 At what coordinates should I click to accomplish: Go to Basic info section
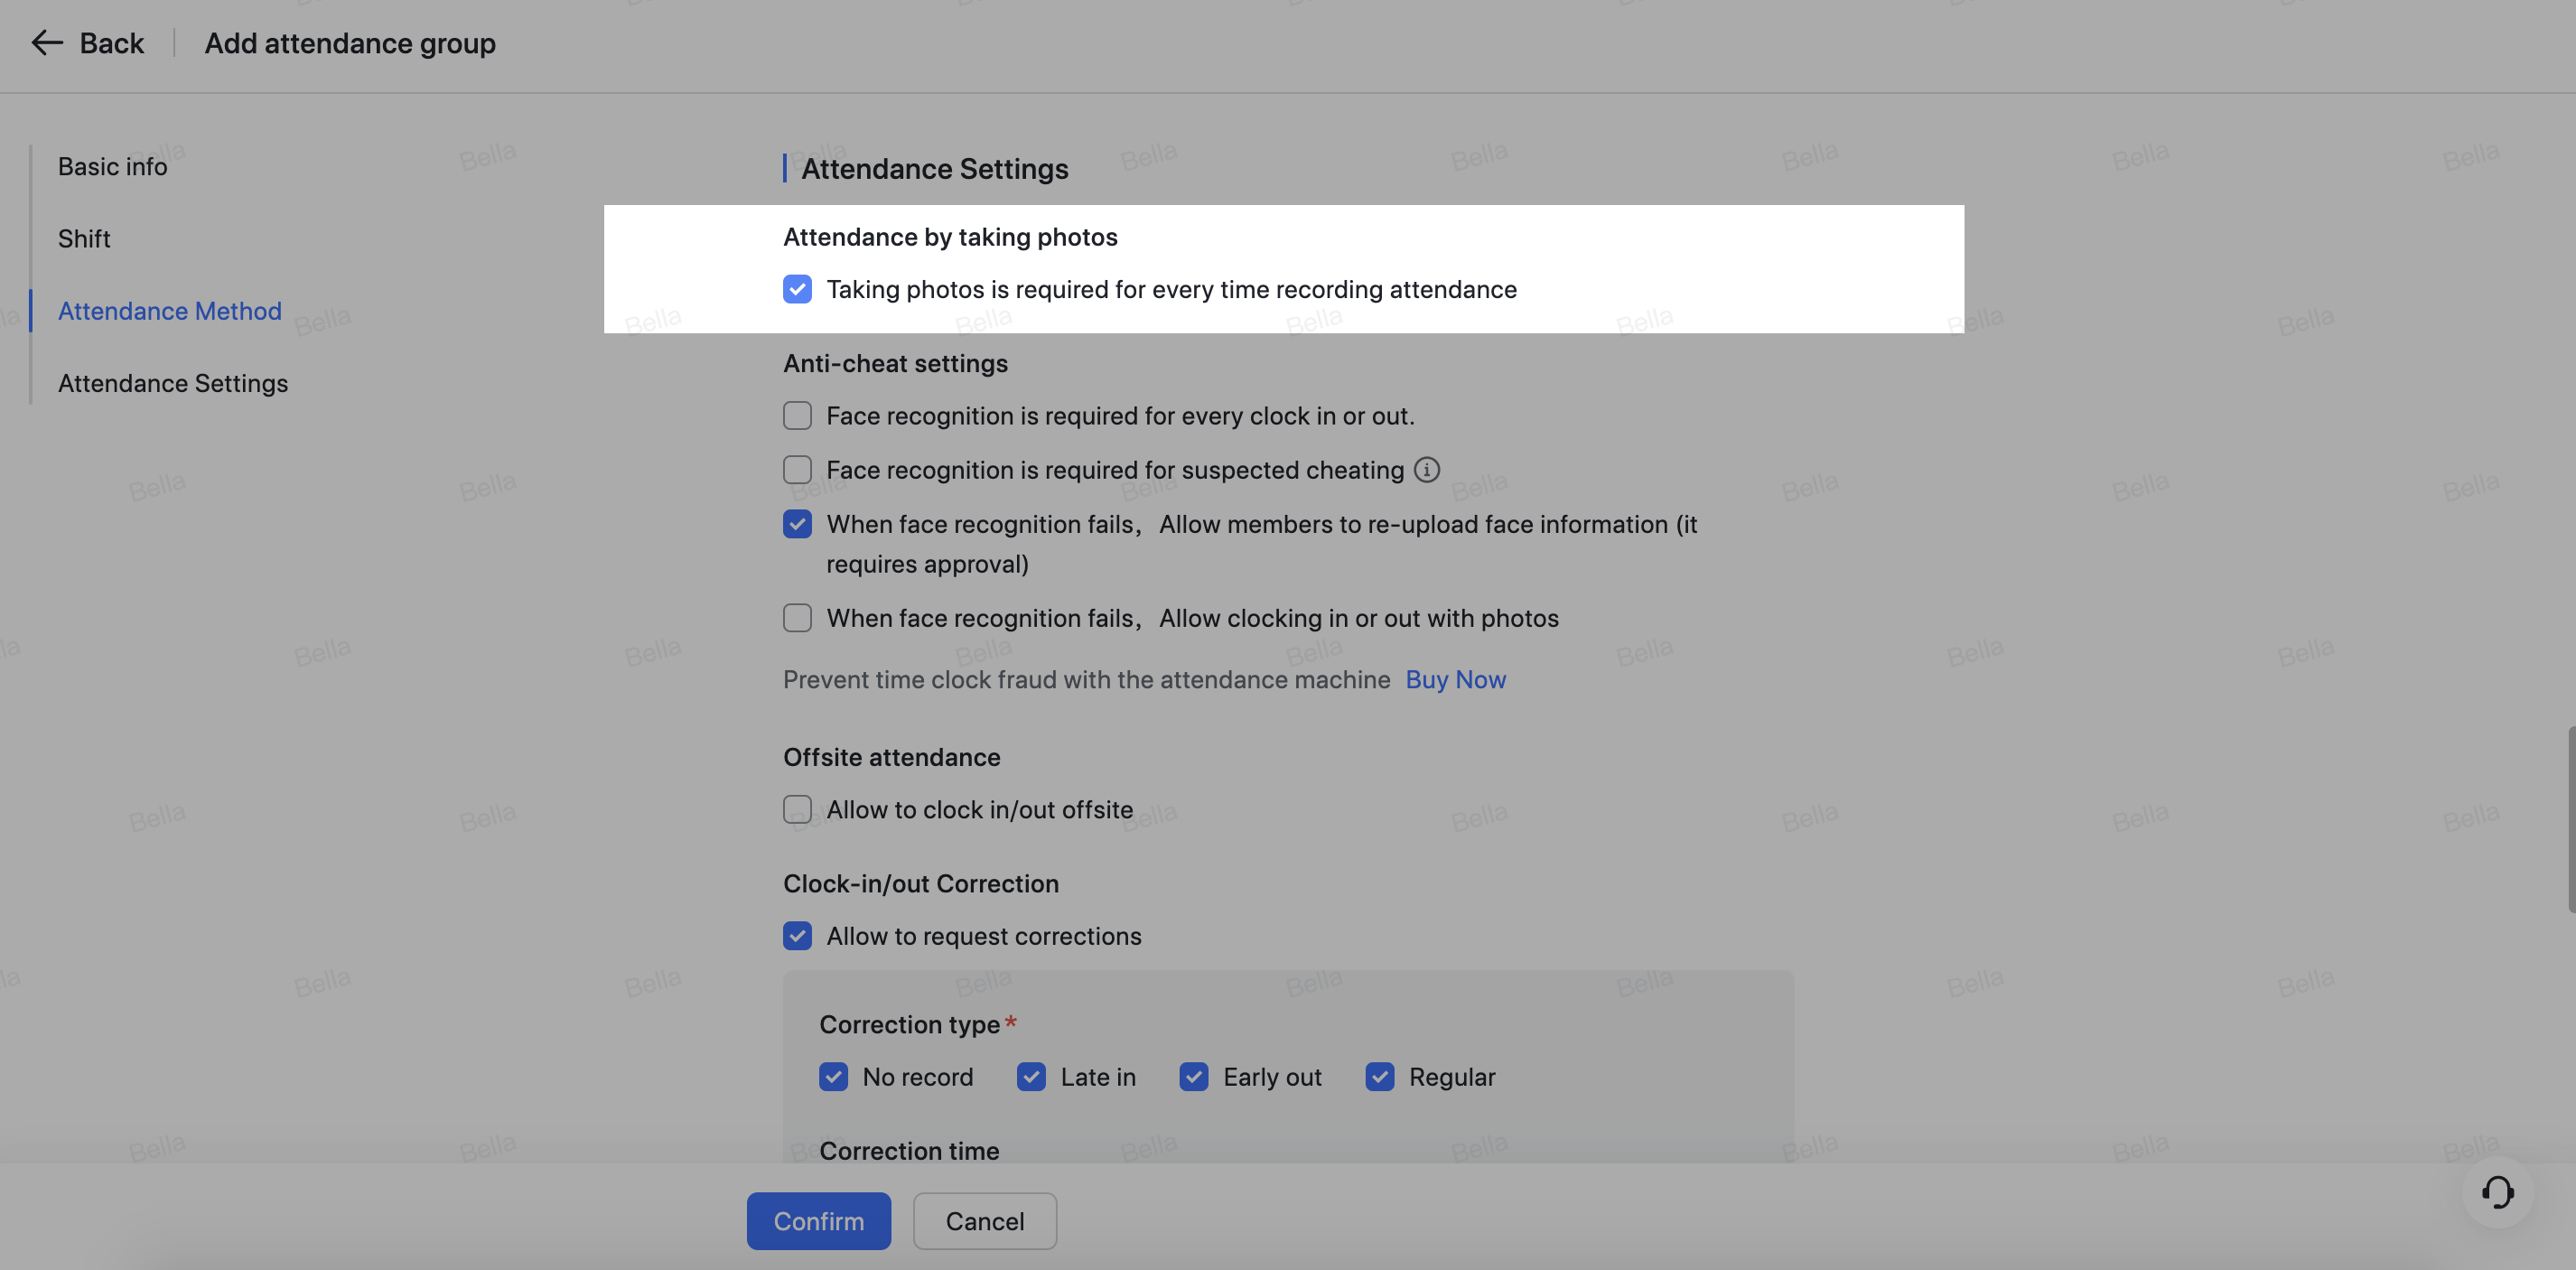[112, 166]
